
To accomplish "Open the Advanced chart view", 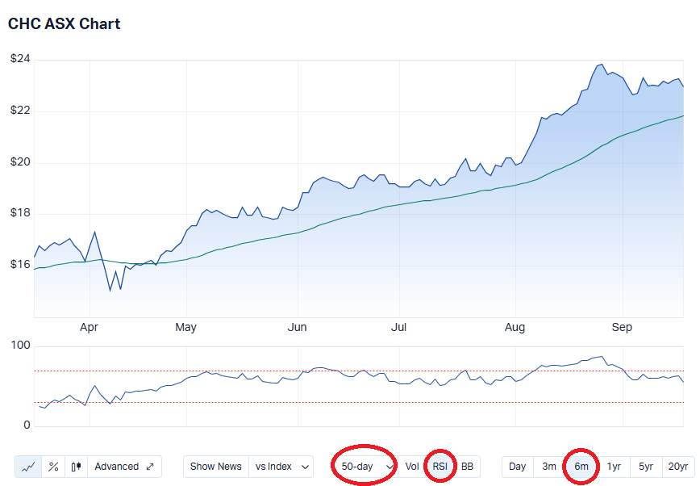I will (x=124, y=467).
